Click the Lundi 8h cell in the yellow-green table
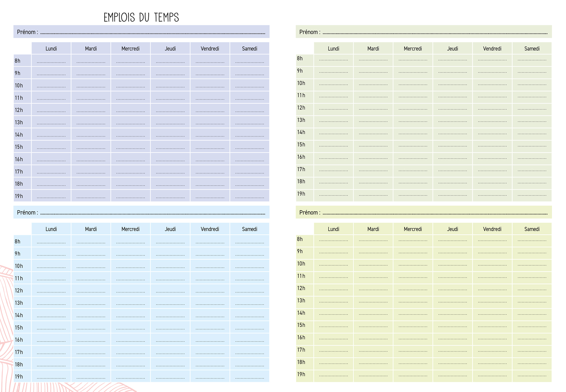 point(333,240)
